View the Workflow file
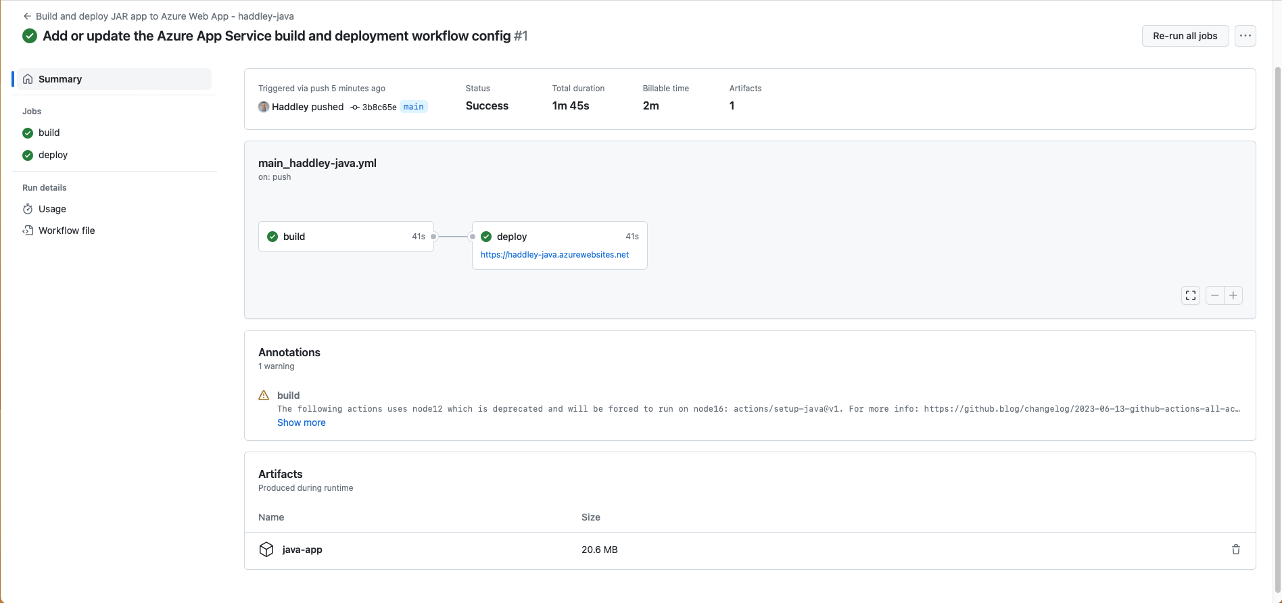1282x603 pixels. [66, 231]
